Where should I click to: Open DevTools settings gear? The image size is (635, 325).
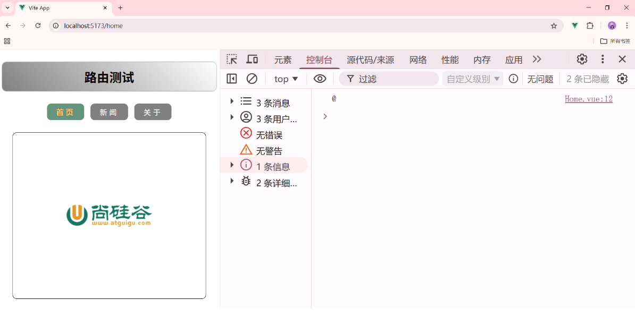tap(582, 59)
